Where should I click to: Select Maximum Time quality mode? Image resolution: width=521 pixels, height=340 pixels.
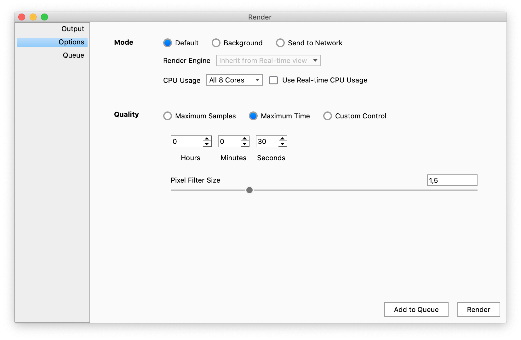(253, 116)
